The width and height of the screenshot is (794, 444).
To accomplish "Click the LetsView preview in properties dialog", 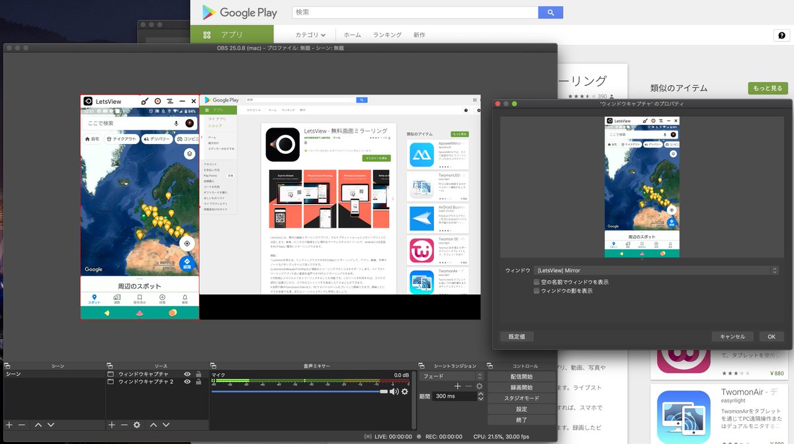I will tap(642, 187).
